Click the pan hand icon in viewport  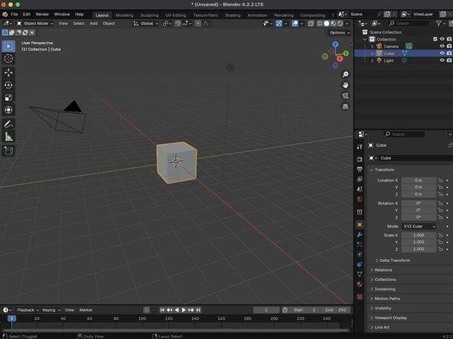345,85
